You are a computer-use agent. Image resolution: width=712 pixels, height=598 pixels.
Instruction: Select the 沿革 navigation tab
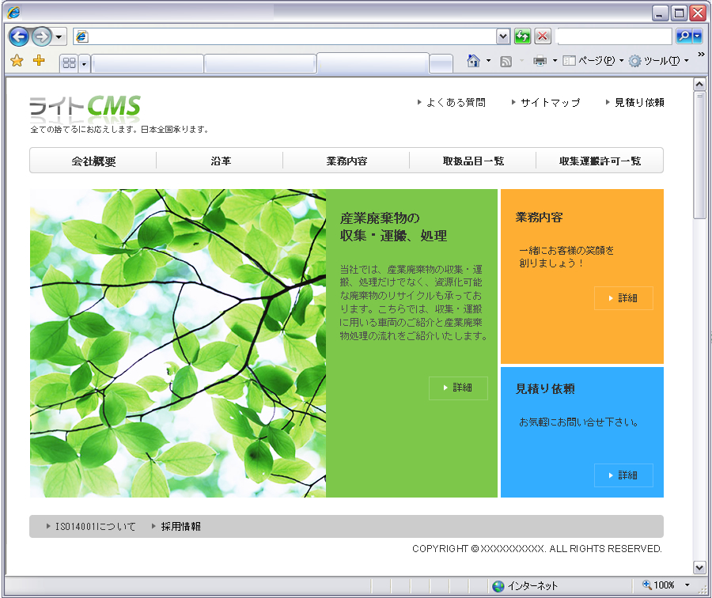(220, 161)
